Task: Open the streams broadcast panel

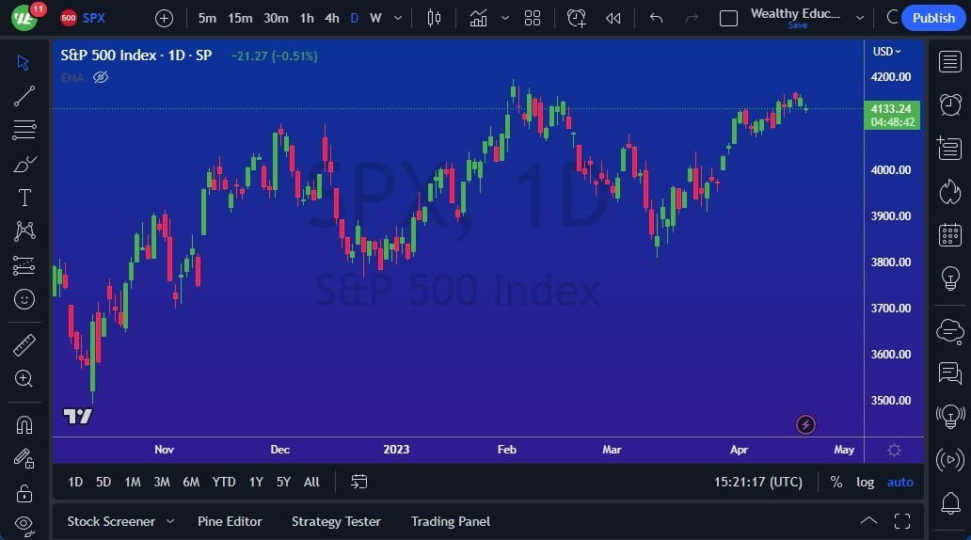Action: coord(950,460)
